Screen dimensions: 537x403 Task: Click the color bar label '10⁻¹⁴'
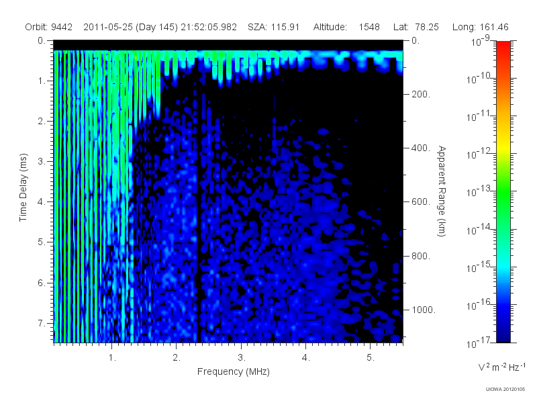click(479, 230)
